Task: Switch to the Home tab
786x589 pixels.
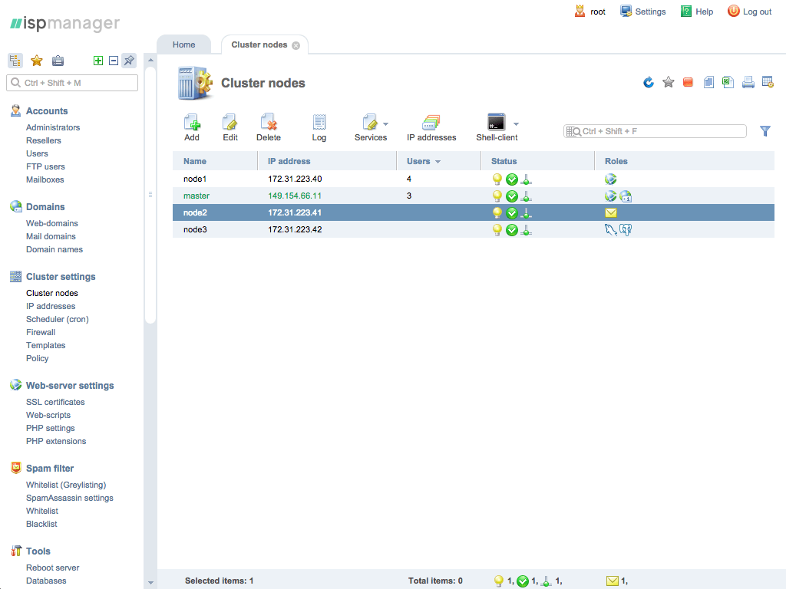Action: 184,44
